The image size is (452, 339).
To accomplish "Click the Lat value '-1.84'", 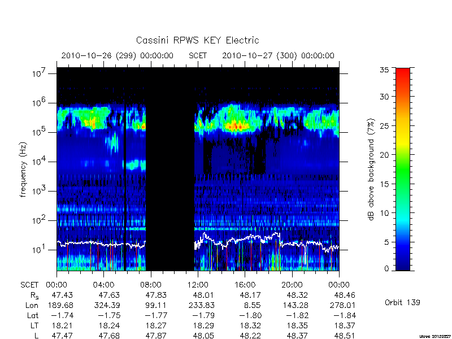I will pos(345,315).
